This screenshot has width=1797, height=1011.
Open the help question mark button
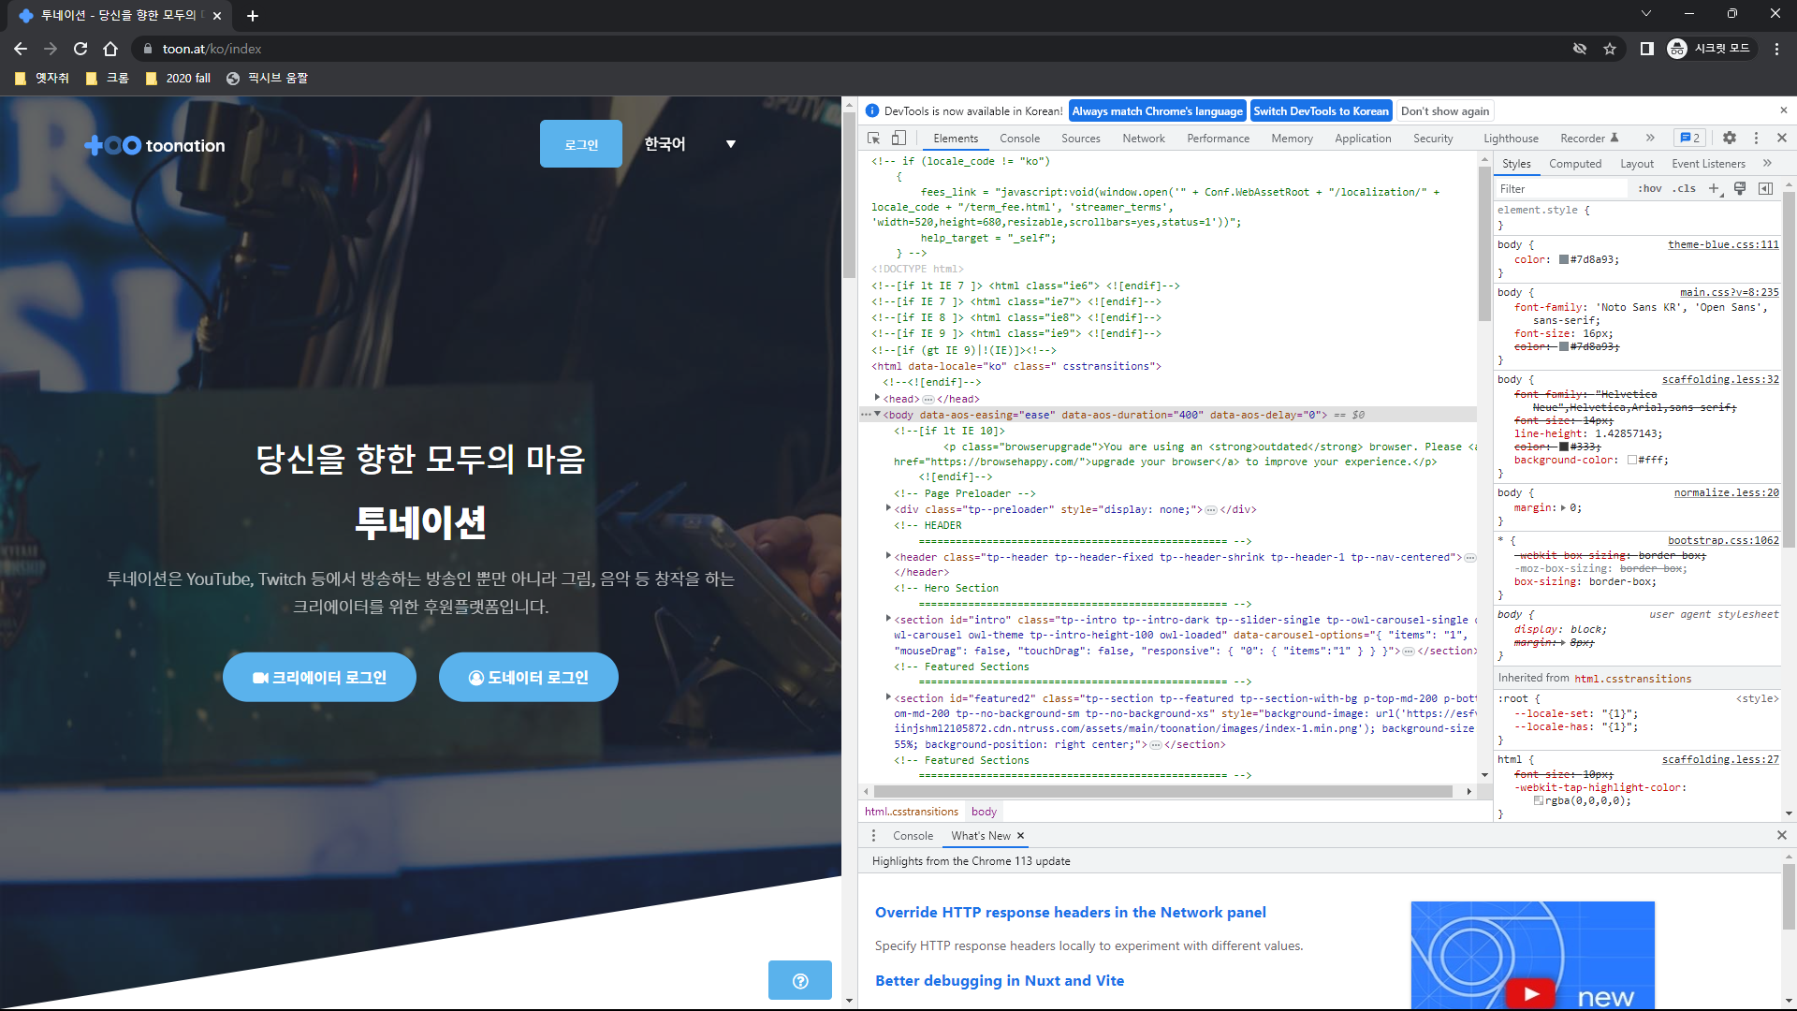point(800,980)
